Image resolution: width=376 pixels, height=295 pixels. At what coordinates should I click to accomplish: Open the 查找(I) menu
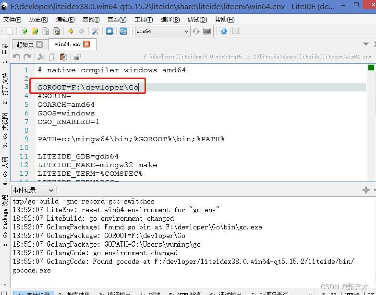click(91, 20)
